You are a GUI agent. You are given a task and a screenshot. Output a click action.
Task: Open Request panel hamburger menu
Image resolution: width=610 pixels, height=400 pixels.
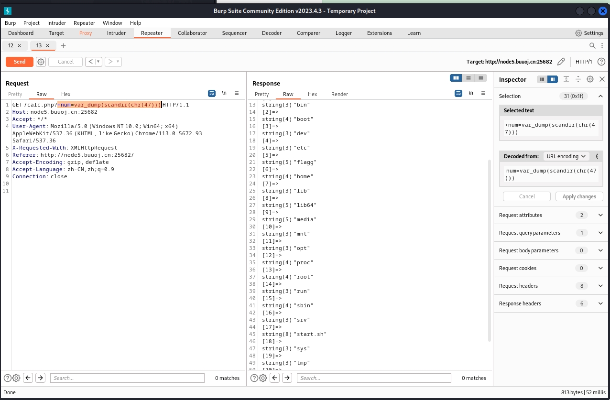237,94
